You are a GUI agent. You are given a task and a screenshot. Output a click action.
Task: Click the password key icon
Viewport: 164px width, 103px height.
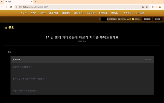point(143,7)
